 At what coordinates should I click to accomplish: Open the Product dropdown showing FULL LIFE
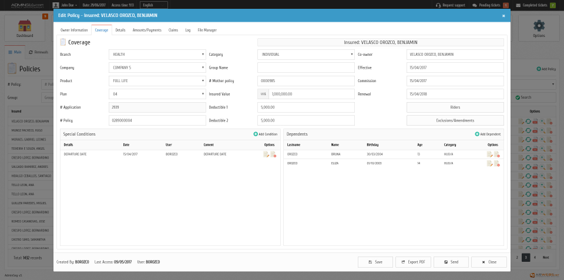[x=157, y=81]
